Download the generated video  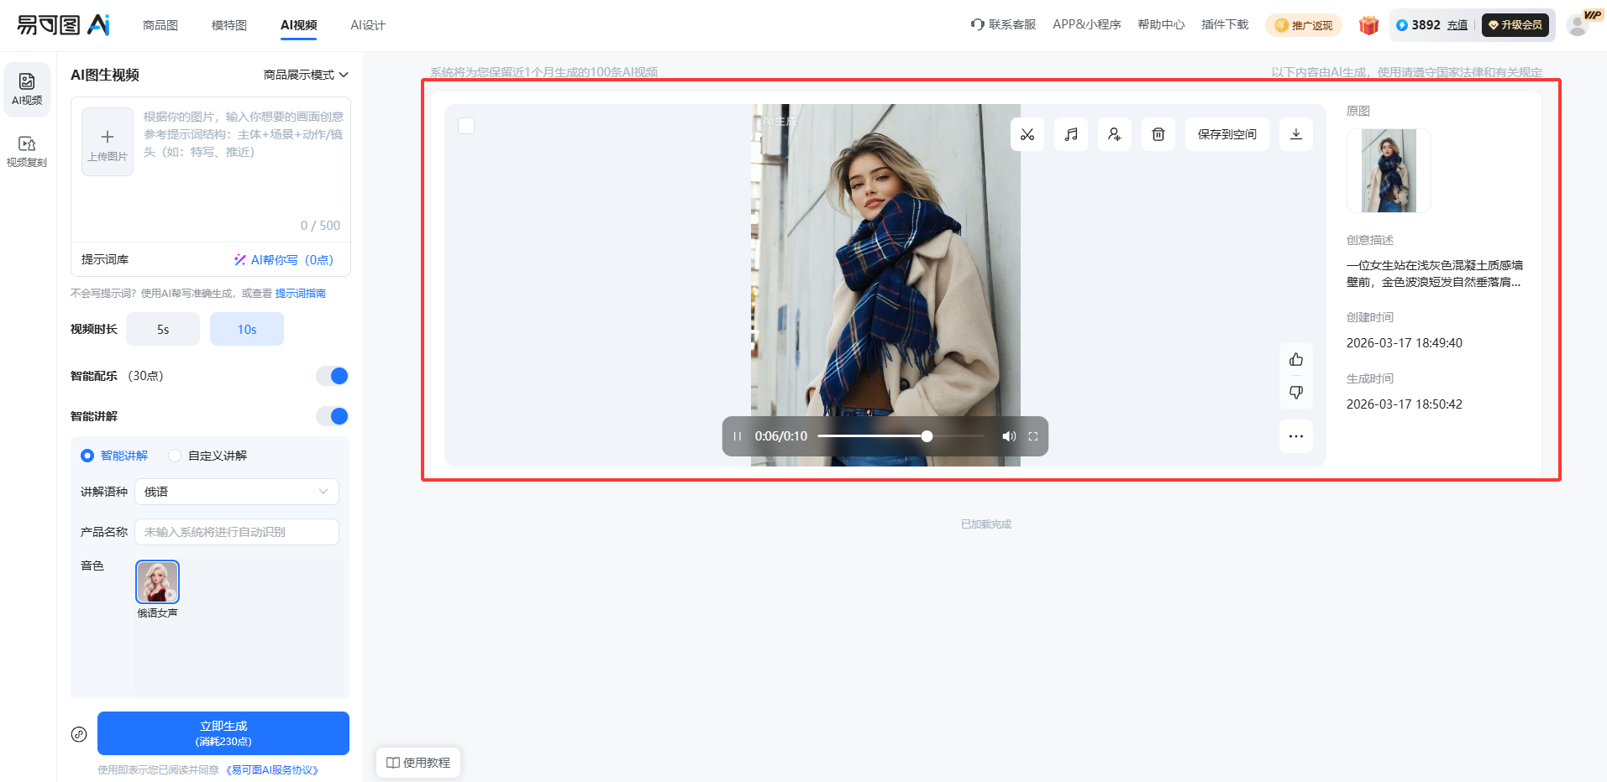pos(1296,134)
